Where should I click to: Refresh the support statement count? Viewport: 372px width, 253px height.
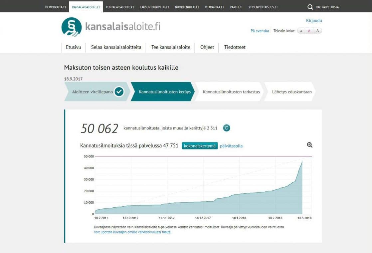pos(227,128)
